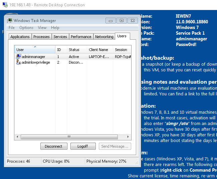
Task: Open the View menu
Action: pyautogui.click(x=42, y=28)
